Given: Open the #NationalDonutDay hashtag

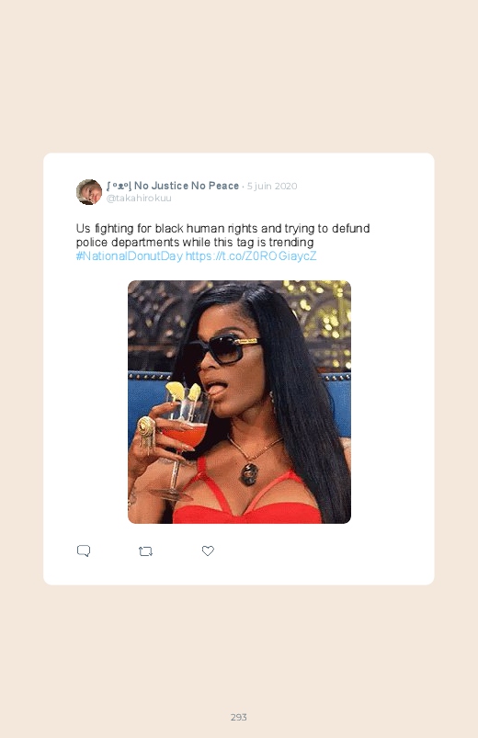Looking at the screenshot, I should tap(130, 256).
